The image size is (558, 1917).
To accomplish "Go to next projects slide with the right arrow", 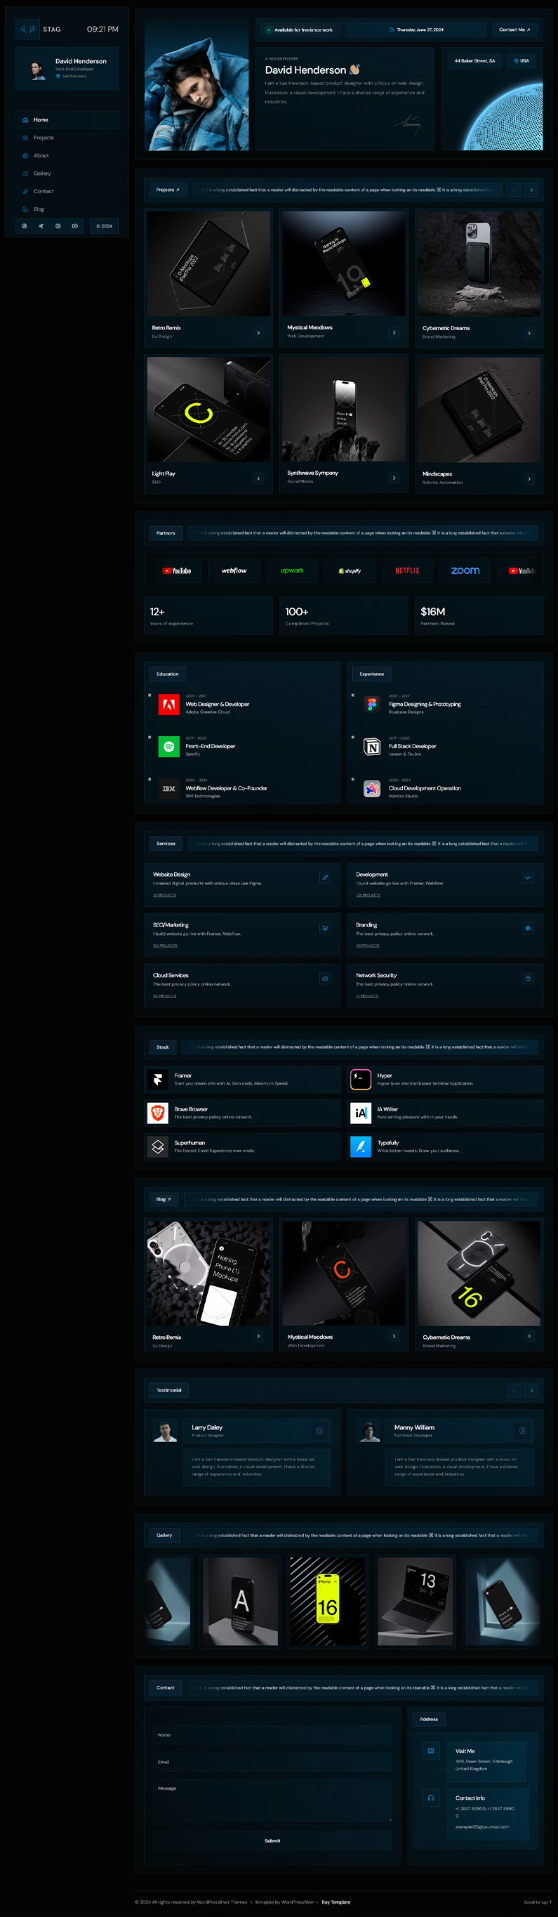I will pos(531,190).
